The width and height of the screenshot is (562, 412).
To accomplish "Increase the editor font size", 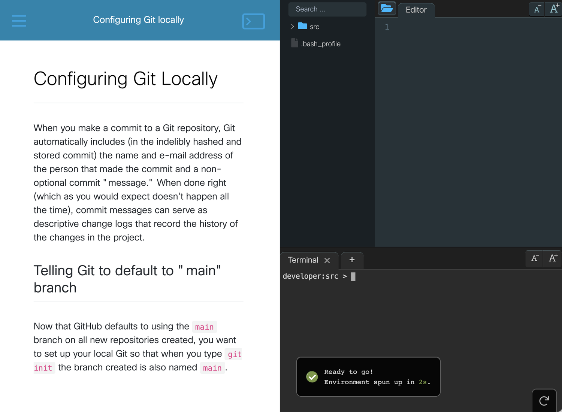I will 554,9.
